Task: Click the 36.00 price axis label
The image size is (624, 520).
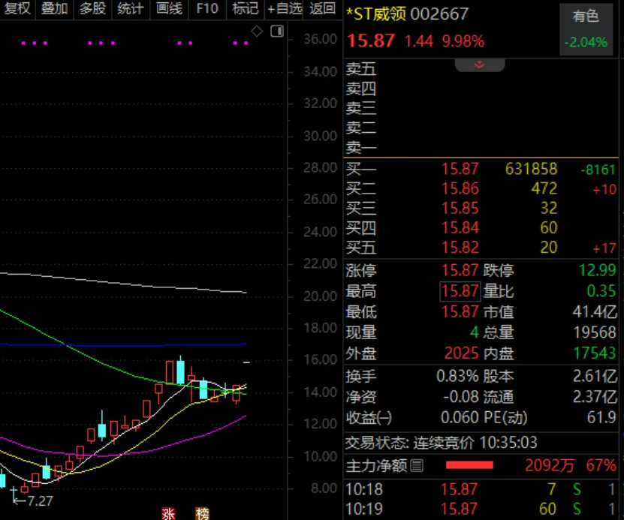Action: (x=320, y=39)
